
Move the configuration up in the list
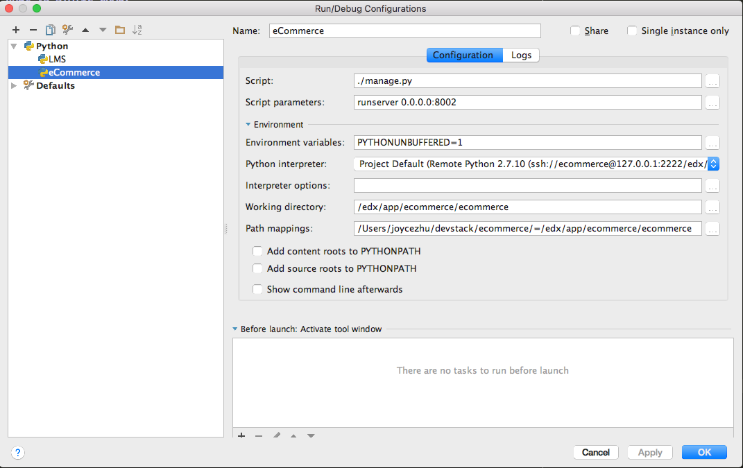point(85,30)
